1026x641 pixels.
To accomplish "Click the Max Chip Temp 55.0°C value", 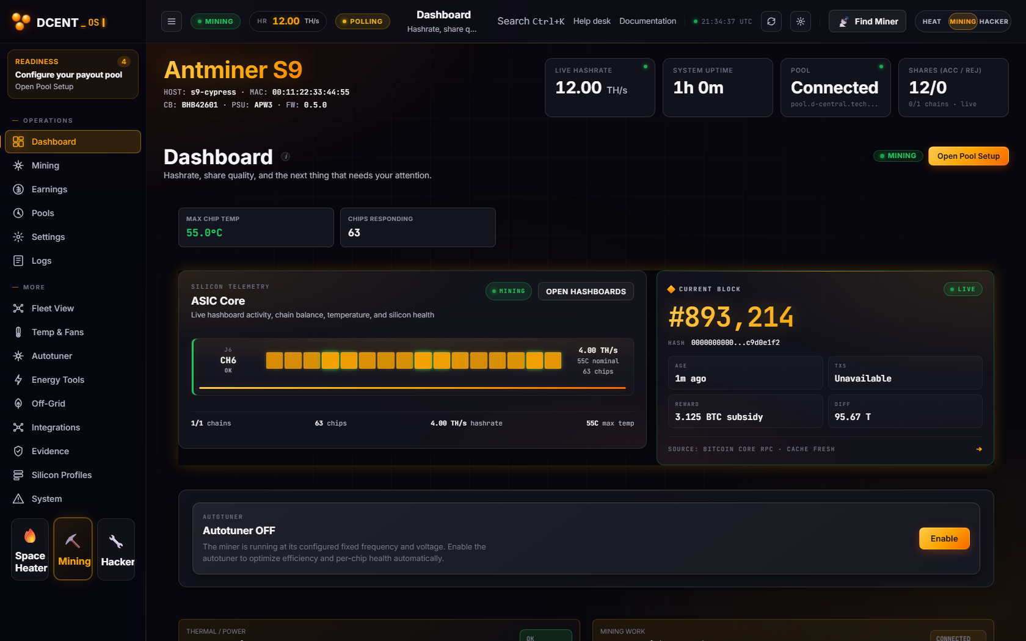I will [x=205, y=233].
